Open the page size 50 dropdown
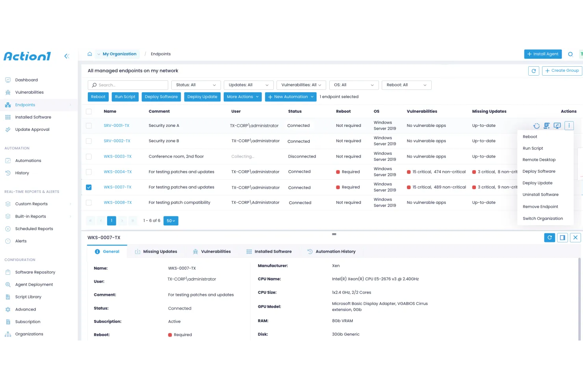The height and width of the screenshot is (389, 583). [x=171, y=221]
